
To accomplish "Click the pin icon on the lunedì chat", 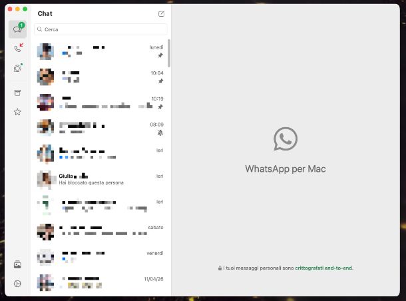I will (x=160, y=55).
